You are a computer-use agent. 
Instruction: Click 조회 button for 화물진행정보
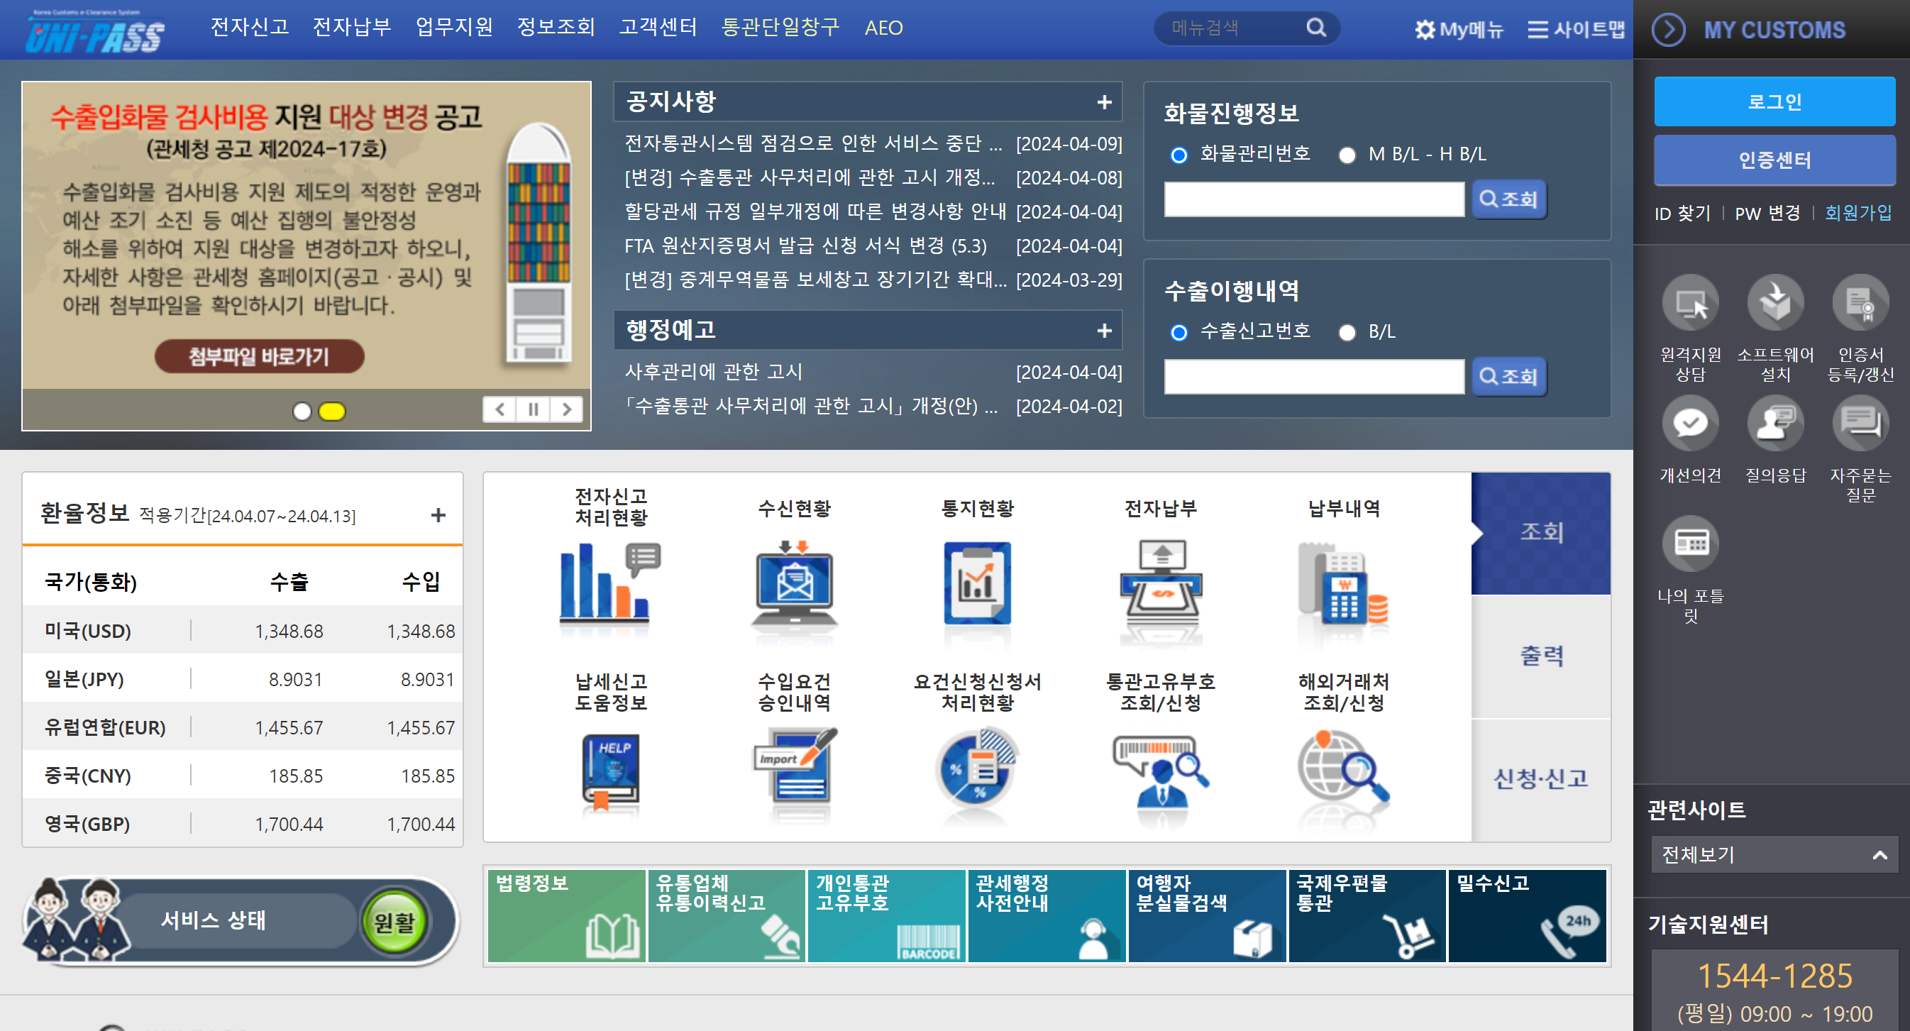(1508, 199)
